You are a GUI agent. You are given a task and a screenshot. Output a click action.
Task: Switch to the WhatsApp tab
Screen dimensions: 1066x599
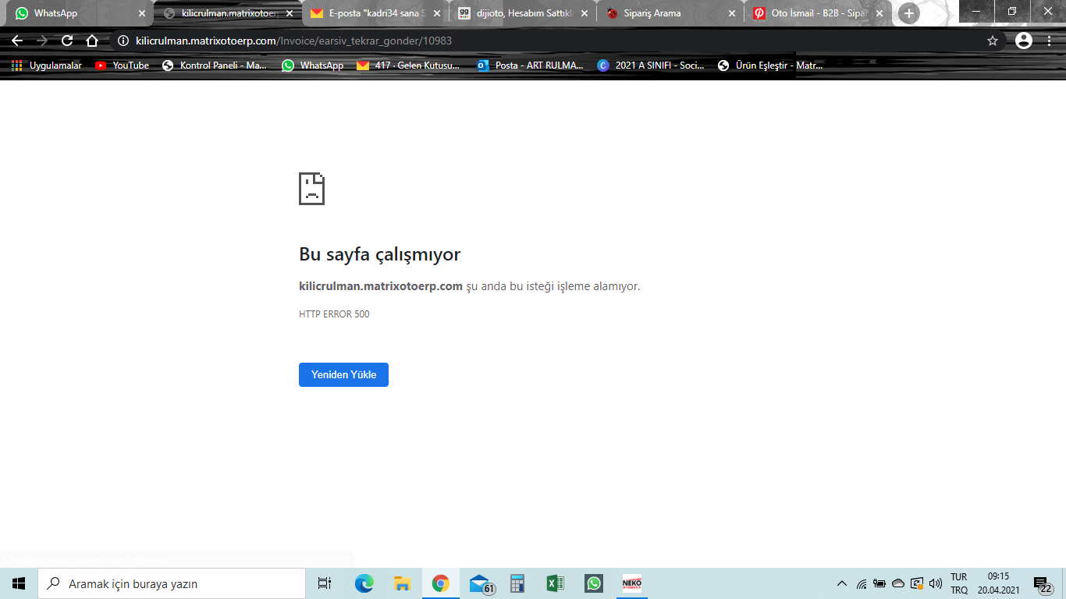pyautogui.click(x=70, y=13)
